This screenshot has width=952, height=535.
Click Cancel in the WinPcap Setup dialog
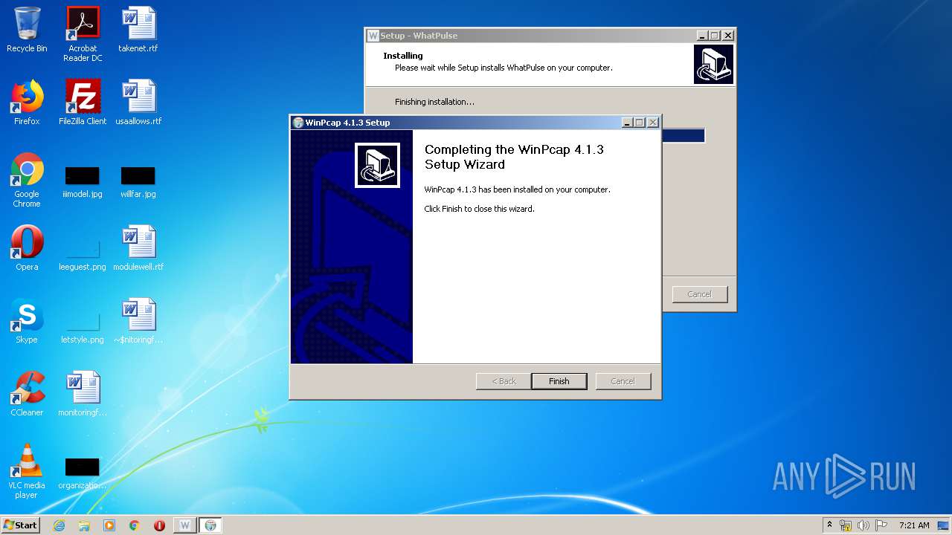[x=623, y=381]
